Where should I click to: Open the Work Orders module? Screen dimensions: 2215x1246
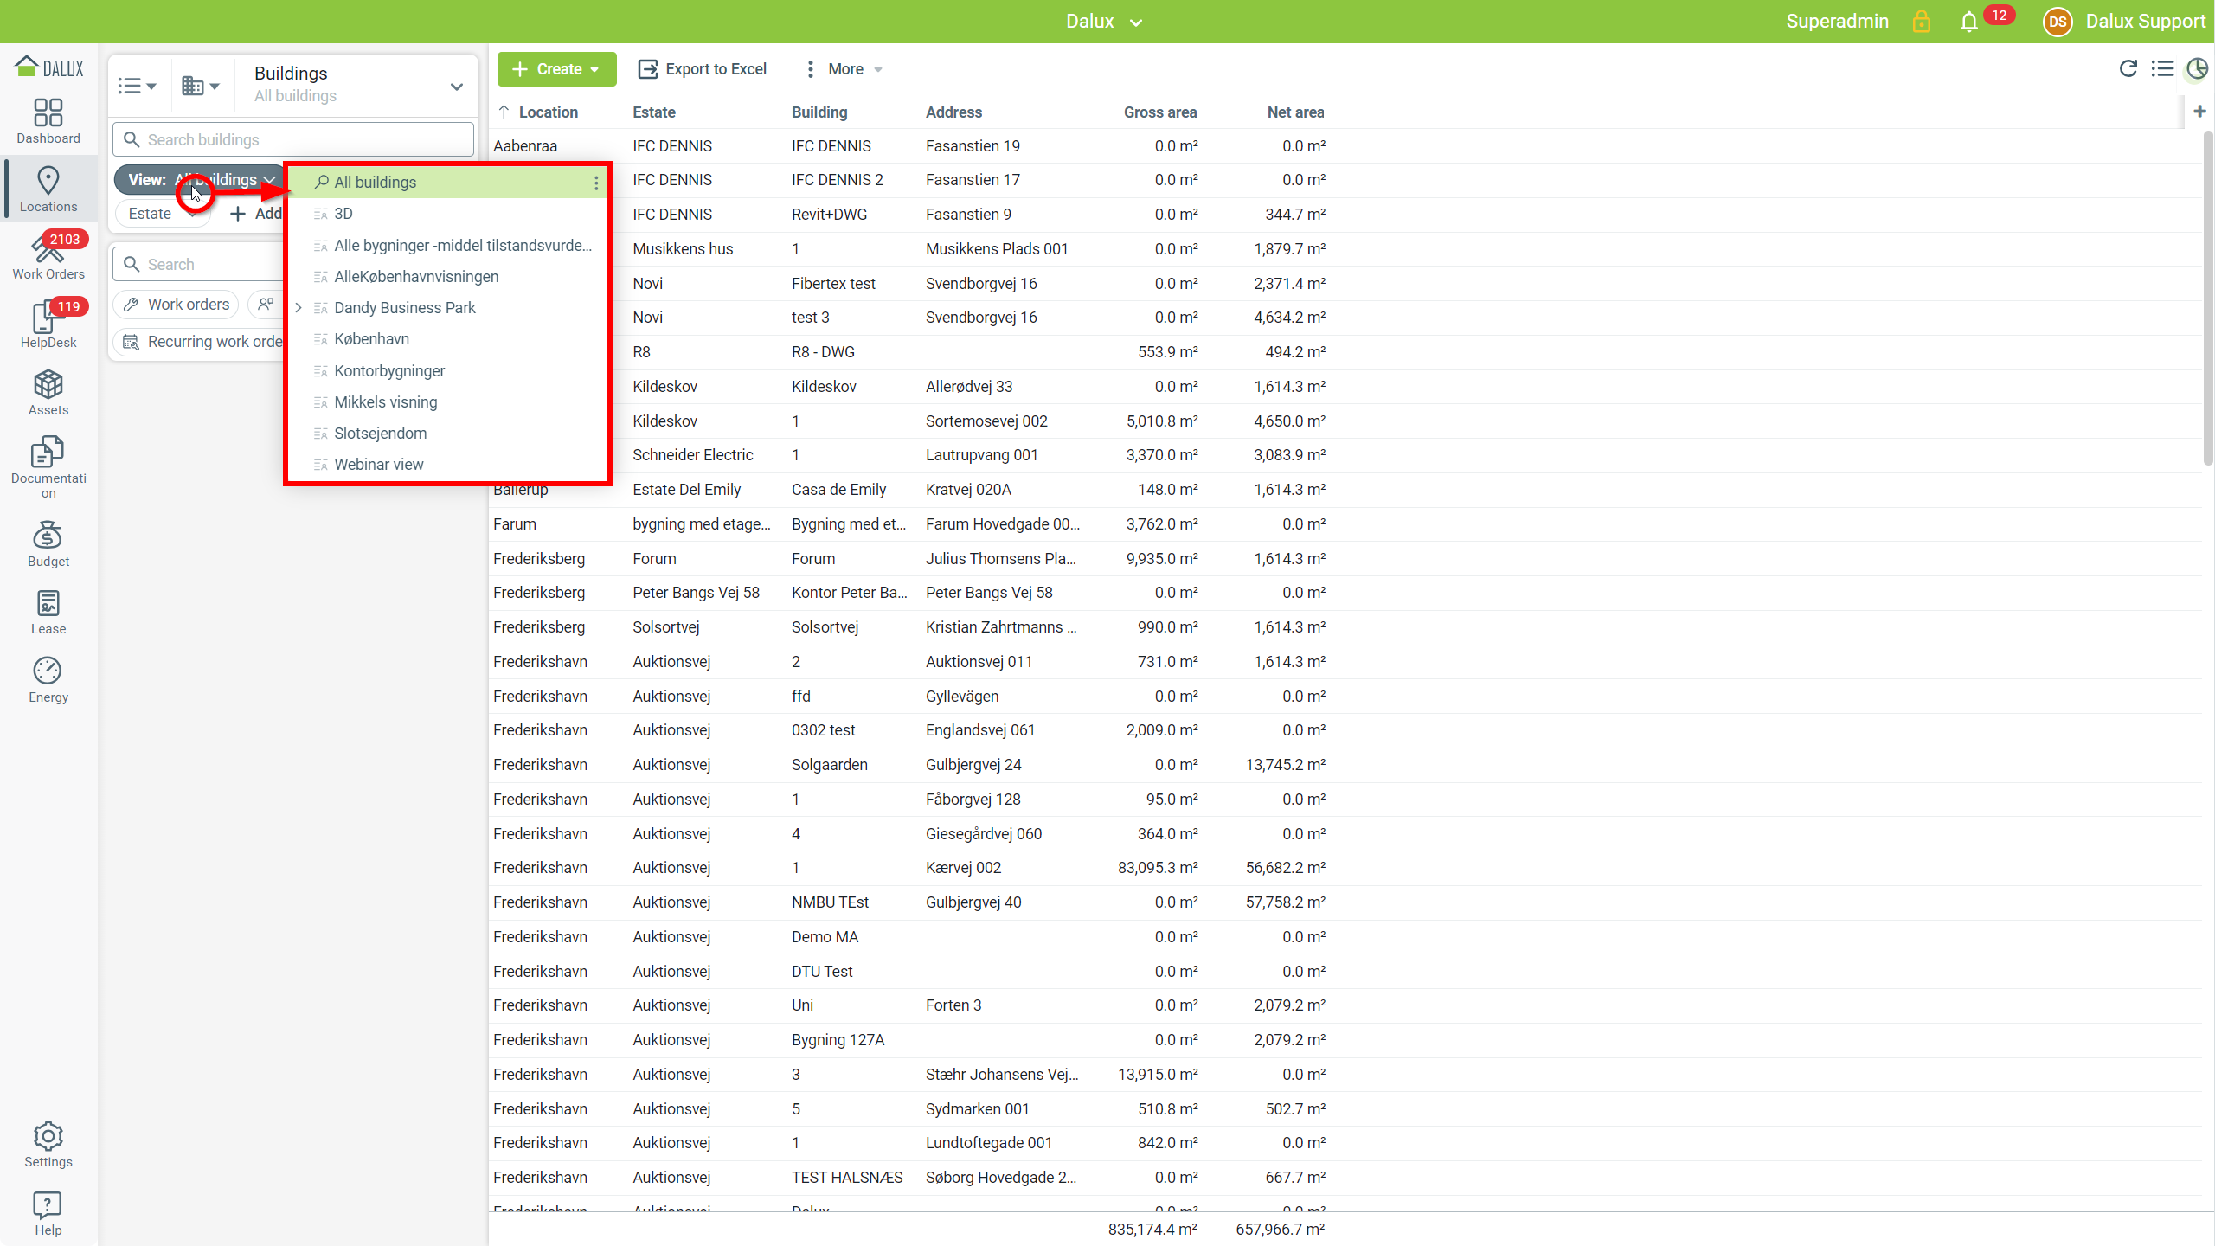click(x=48, y=257)
